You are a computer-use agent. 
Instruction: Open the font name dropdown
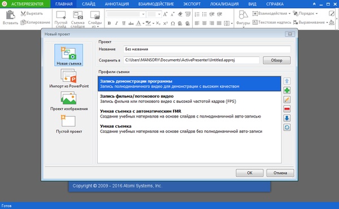pyautogui.click(x=143, y=14)
